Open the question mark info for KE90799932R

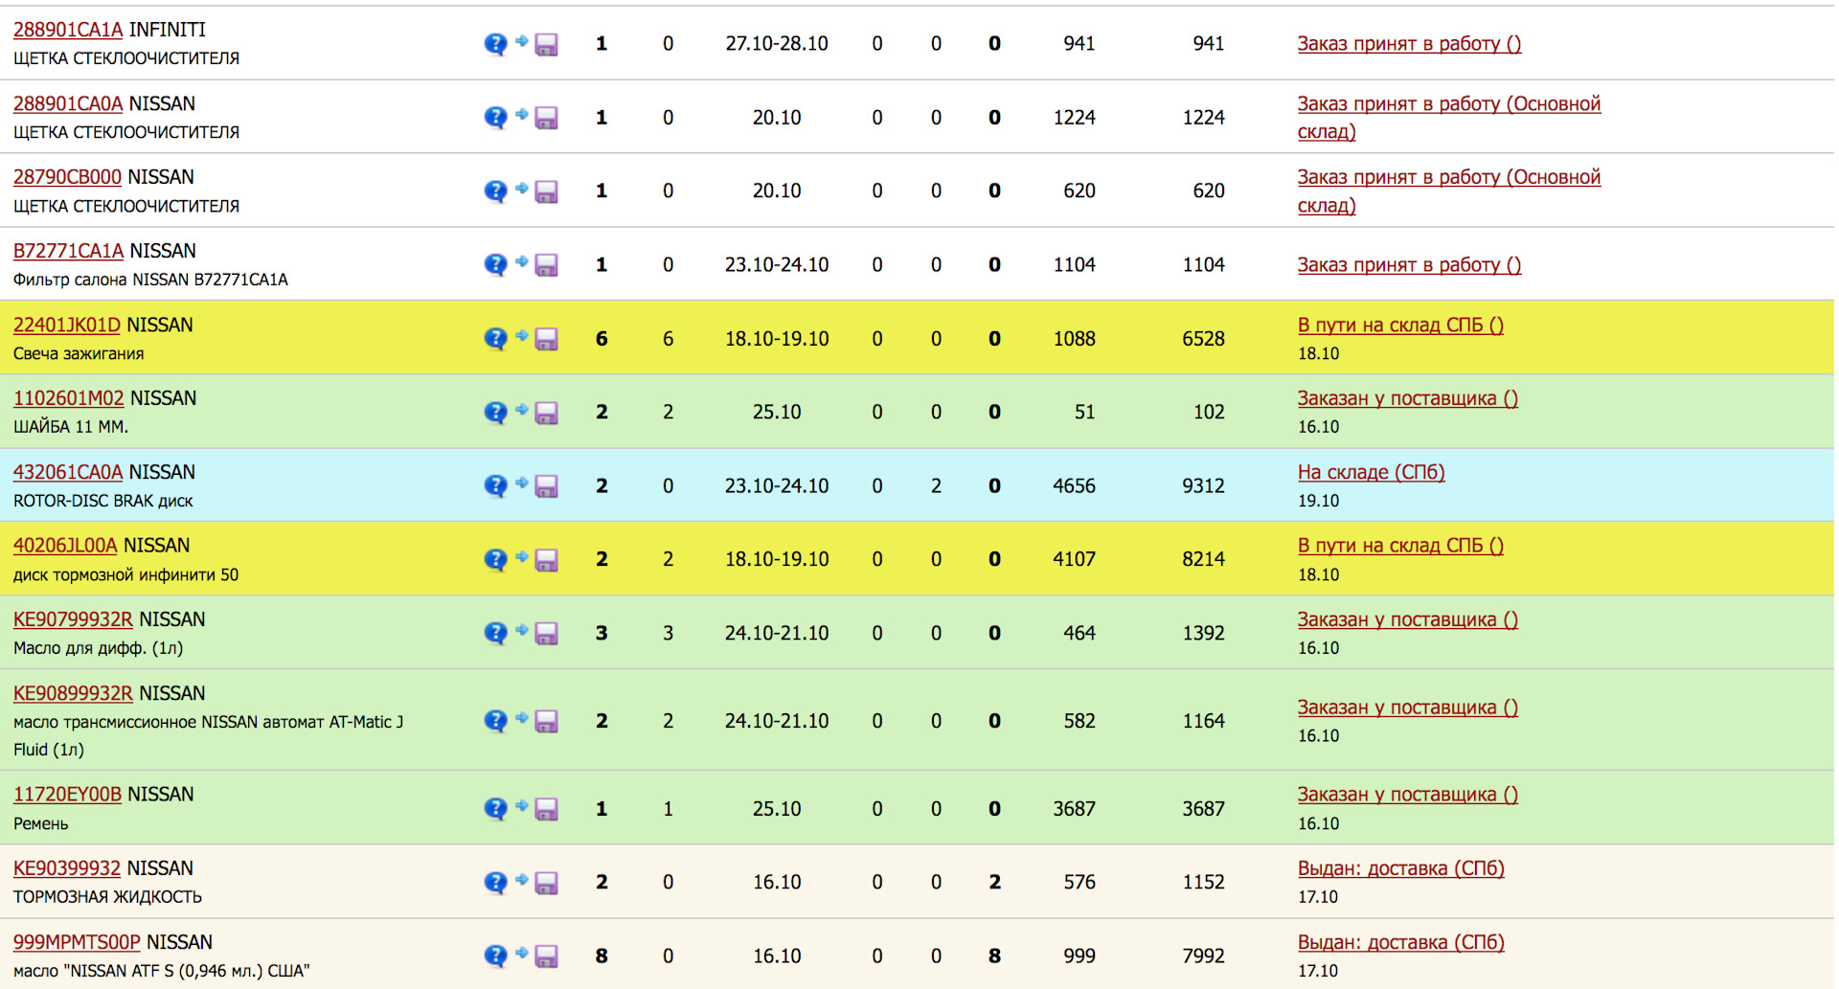click(495, 634)
